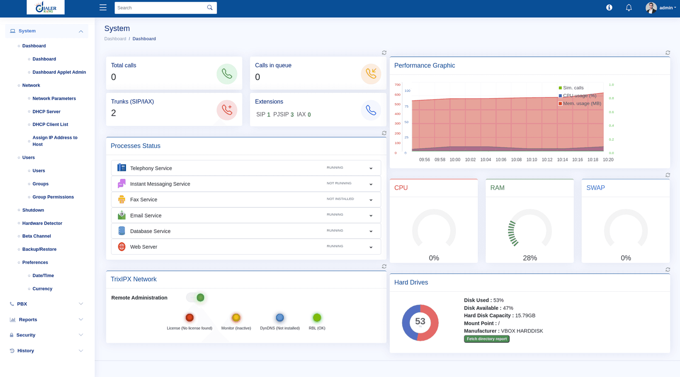This screenshot has height=377, width=680.
Task: Click the Fetch directory report button
Action: pos(486,339)
